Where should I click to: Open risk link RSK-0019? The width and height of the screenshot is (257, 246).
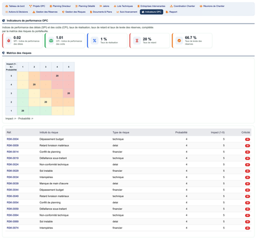coord(12,158)
